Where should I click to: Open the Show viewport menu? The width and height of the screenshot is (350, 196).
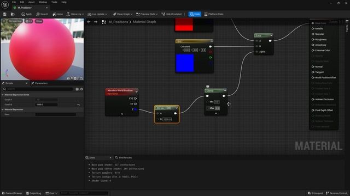coord(39,21)
